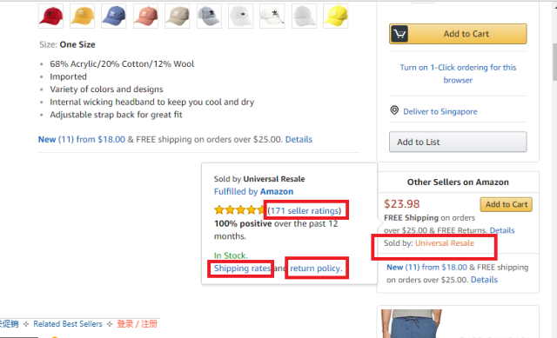Click the Fulfilled by Amazon link
557x338 pixels.
[x=253, y=191]
